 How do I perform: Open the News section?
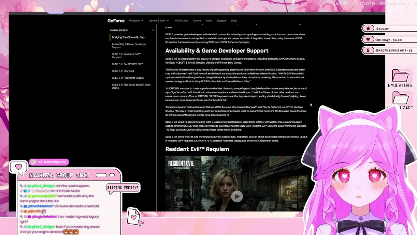tap(208, 21)
